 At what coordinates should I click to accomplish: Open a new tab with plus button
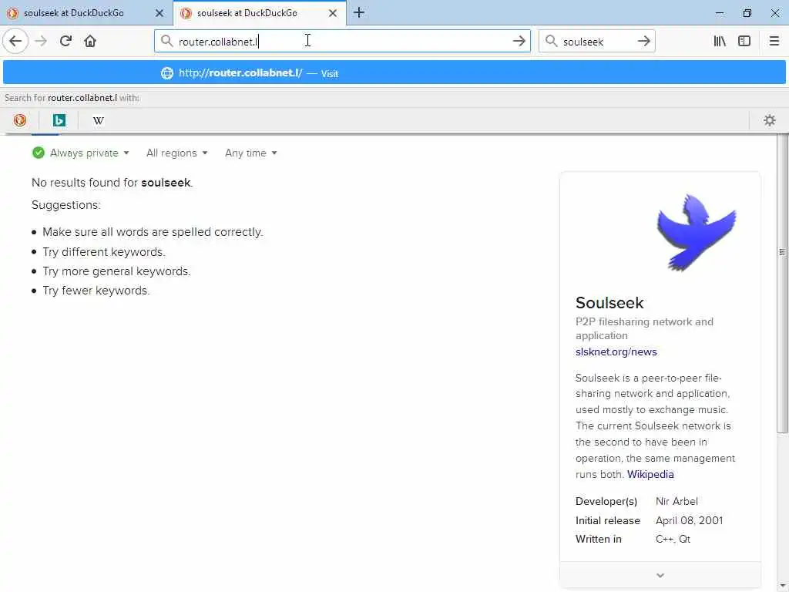tap(359, 12)
